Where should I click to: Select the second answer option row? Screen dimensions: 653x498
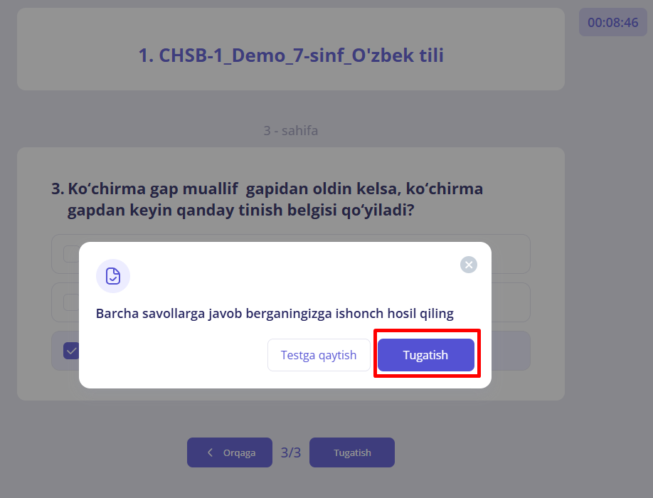click(x=291, y=302)
